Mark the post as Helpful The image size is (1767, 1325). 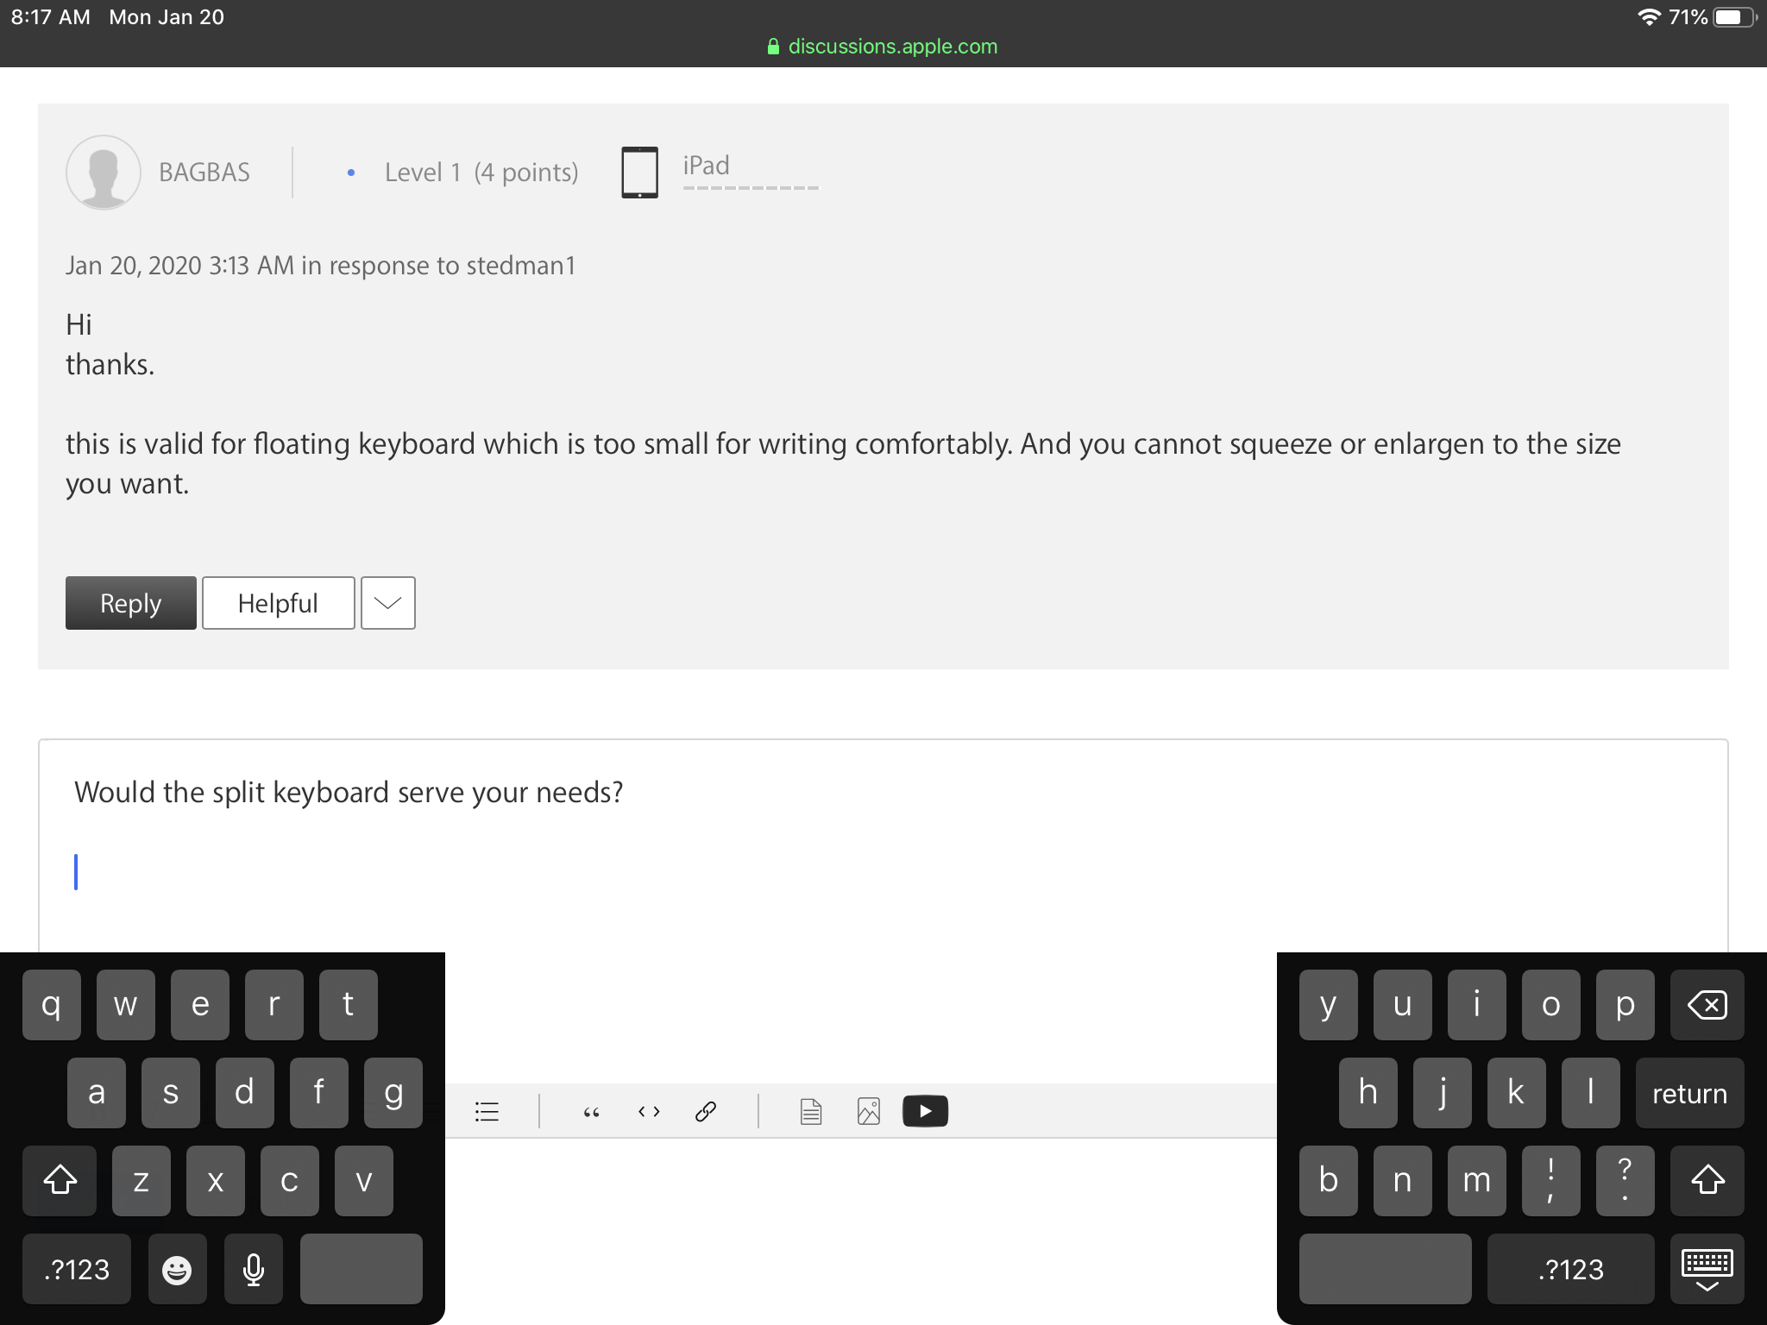click(x=278, y=603)
